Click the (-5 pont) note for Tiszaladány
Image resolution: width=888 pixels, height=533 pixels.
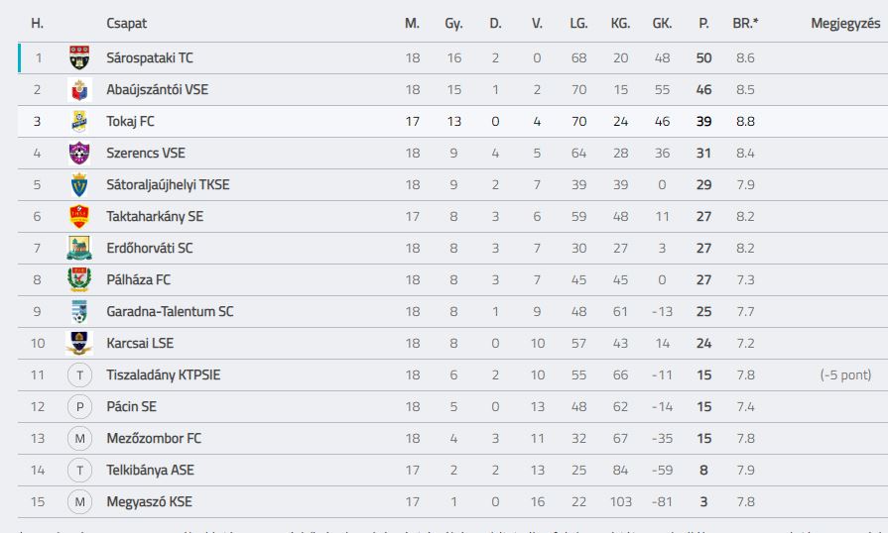click(x=845, y=374)
